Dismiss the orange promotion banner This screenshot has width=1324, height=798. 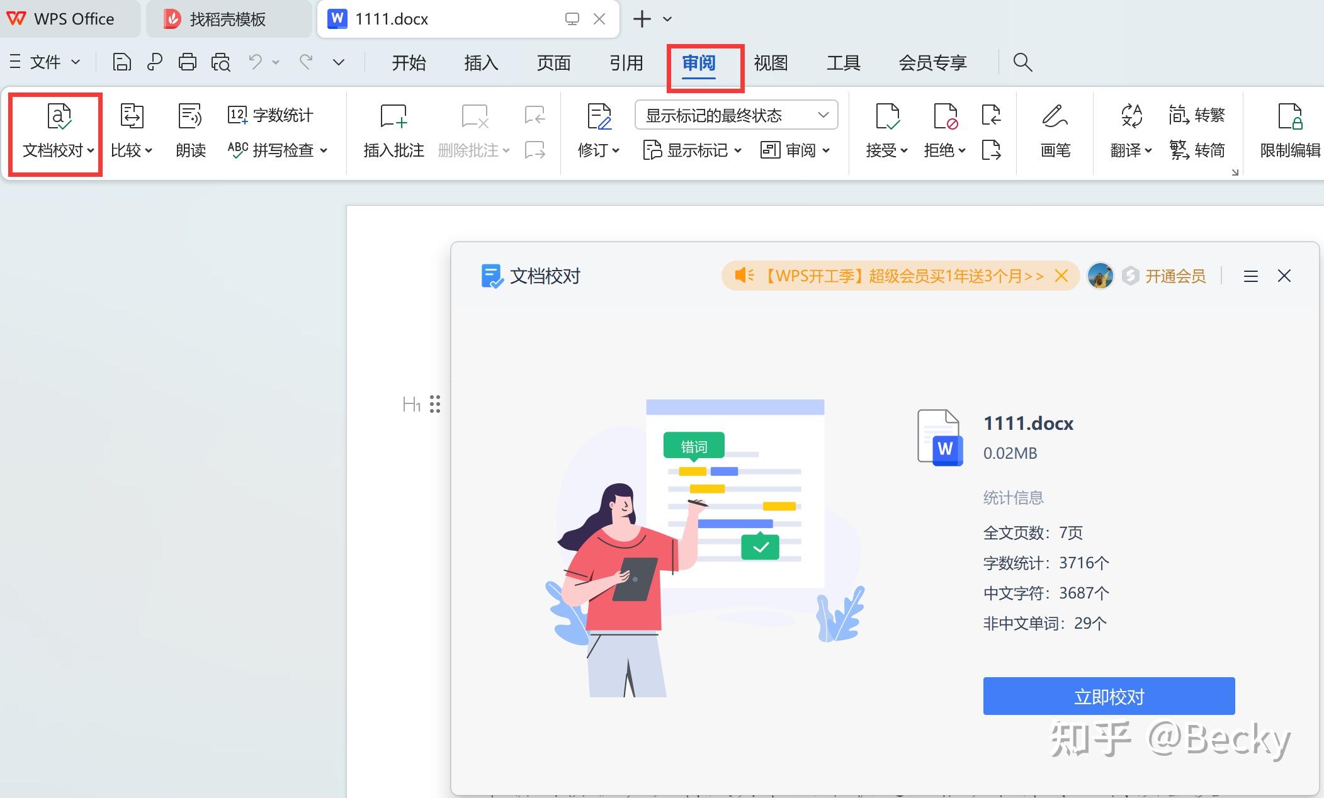(x=1061, y=276)
